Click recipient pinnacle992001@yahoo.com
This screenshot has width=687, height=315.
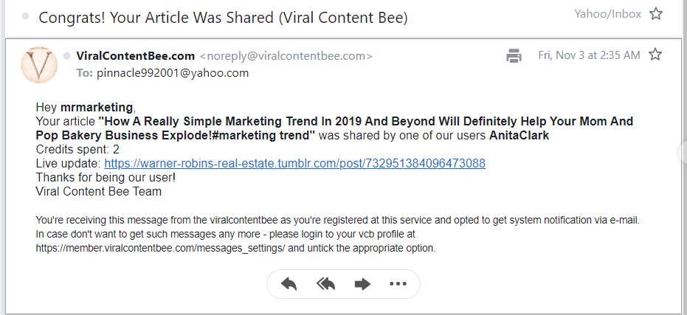173,73
